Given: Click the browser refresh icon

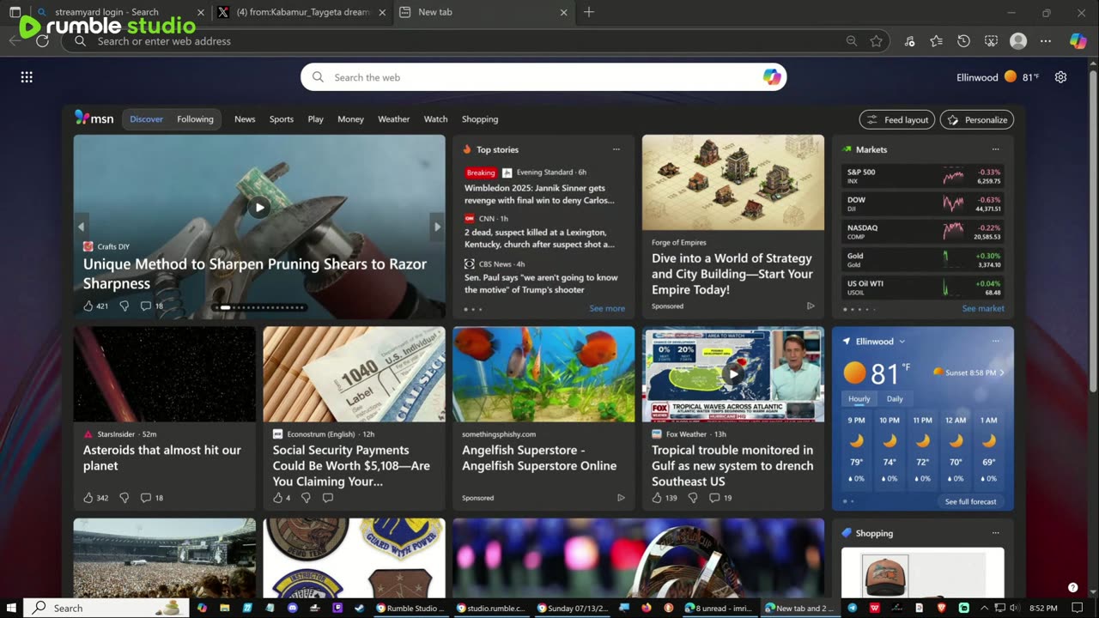Looking at the screenshot, I should click(42, 40).
